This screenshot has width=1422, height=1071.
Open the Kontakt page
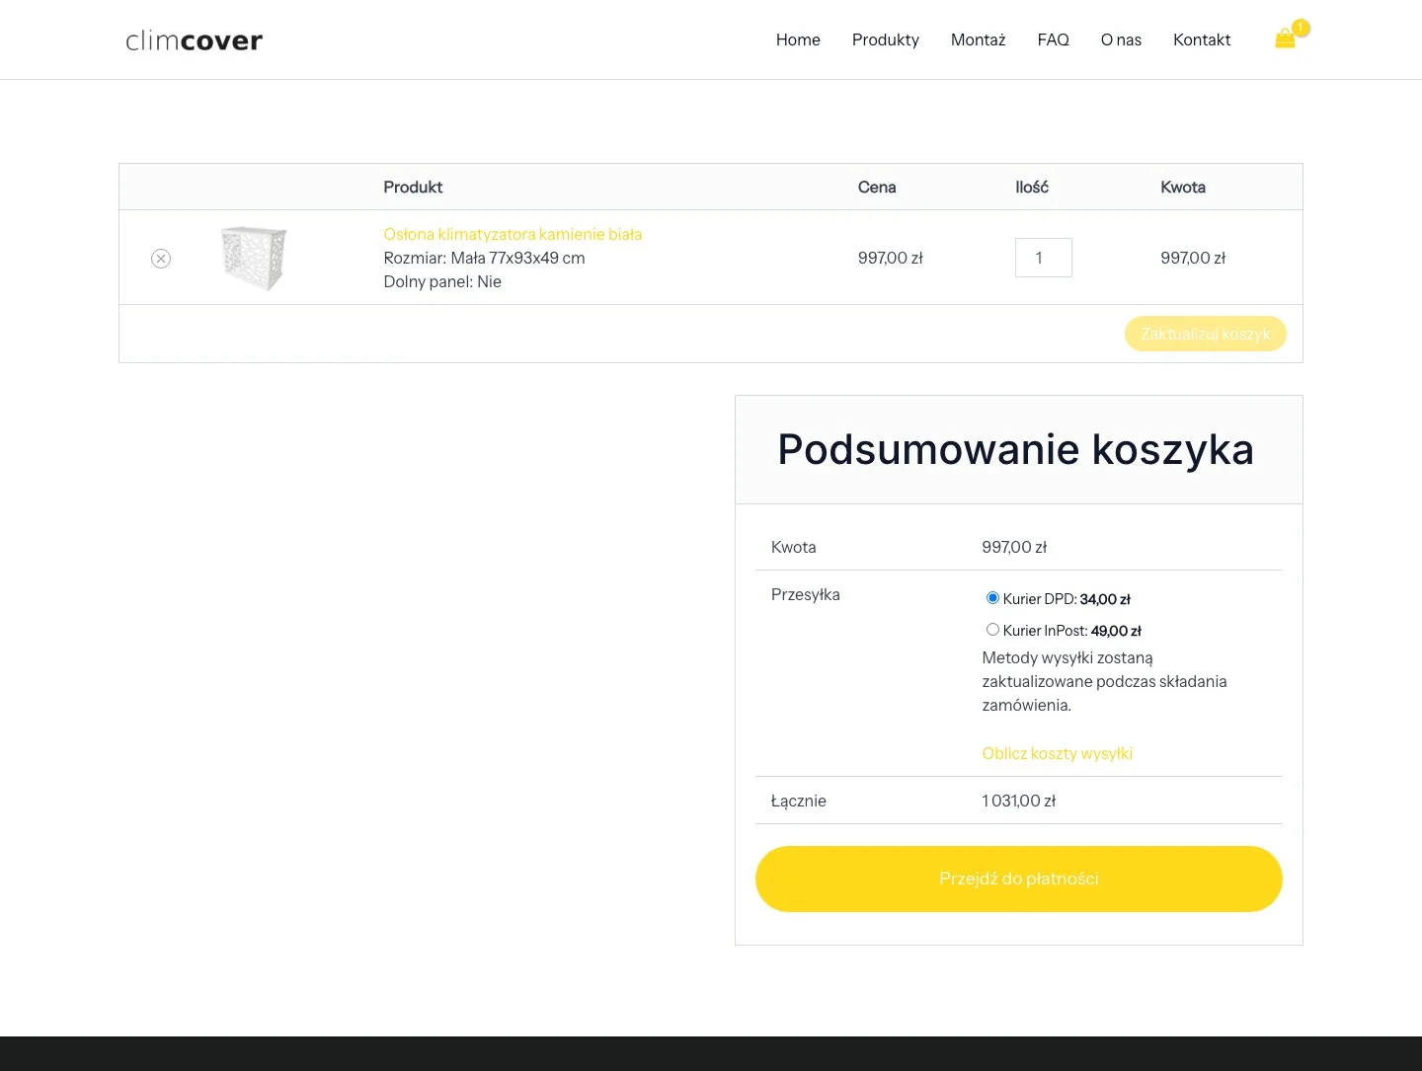click(x=1202, y=39)
